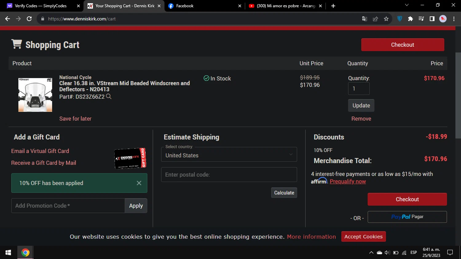Screen dimensions: 461x259
Task: Open the shield extension icon
Action: pos(400,19)
